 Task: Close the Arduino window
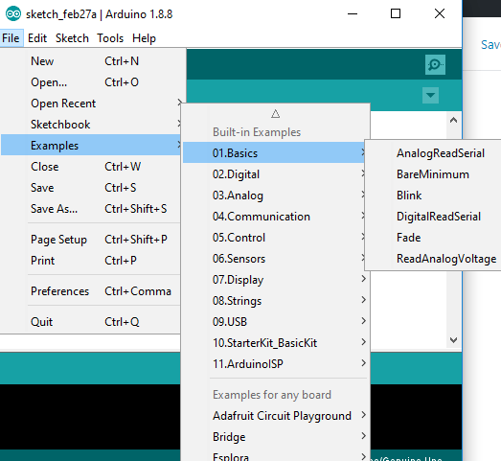pos(440,13)
